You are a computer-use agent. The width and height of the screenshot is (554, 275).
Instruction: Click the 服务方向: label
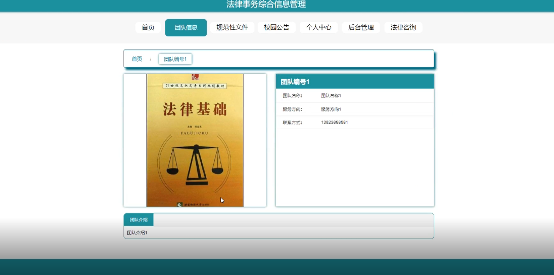pos(293,109)
